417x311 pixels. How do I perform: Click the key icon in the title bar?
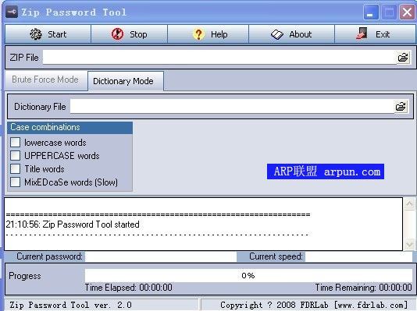tap(12, 12)
